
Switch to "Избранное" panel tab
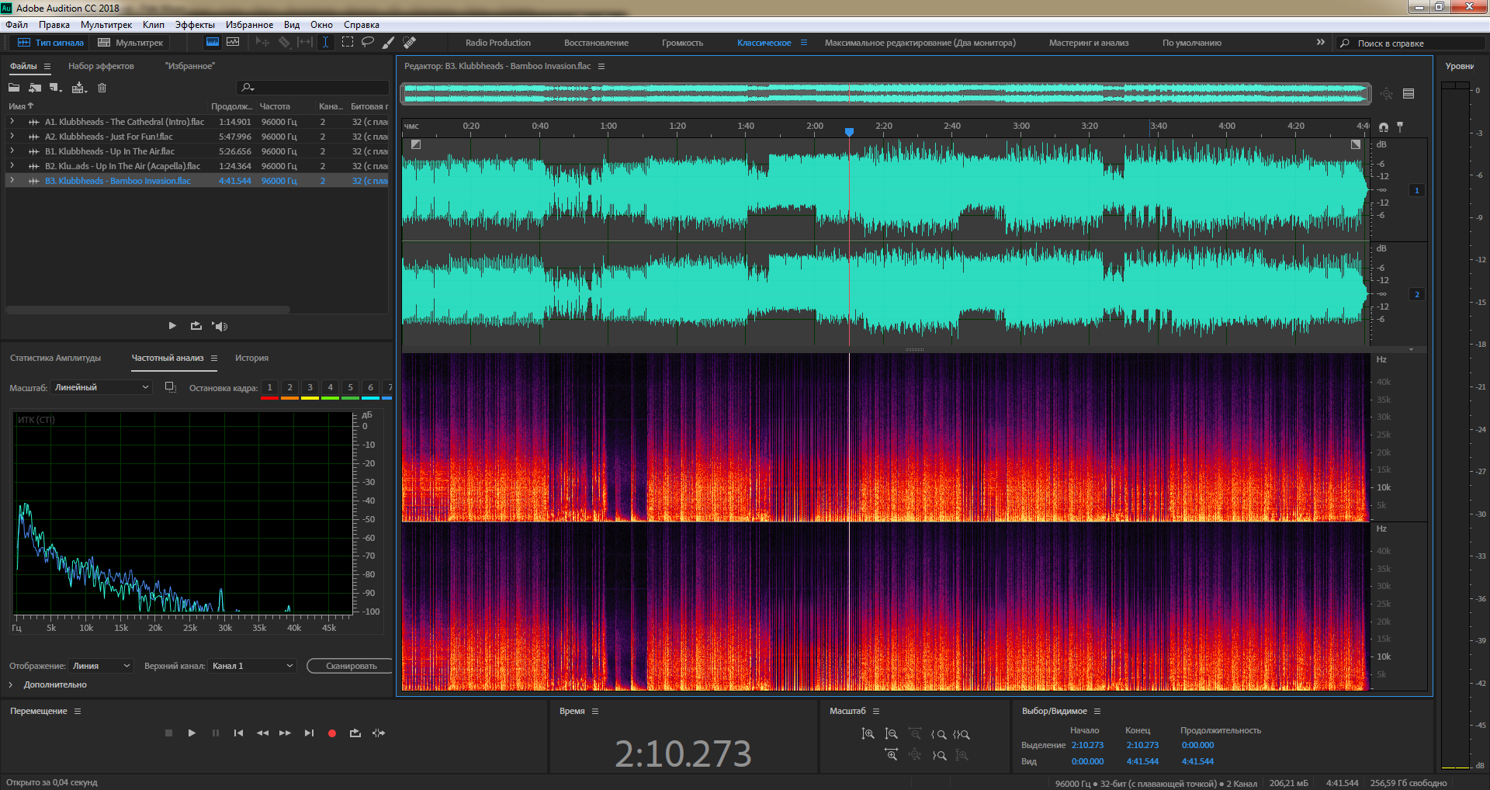coord(190,66)
